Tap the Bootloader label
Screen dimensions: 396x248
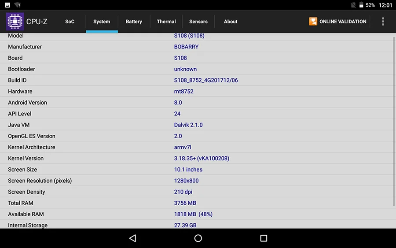click(22, 69)
